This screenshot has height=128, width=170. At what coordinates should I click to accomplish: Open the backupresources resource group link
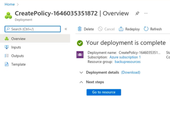(128, 62)
